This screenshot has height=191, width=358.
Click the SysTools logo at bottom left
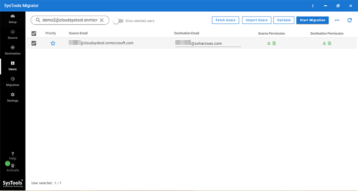(13, 183)
